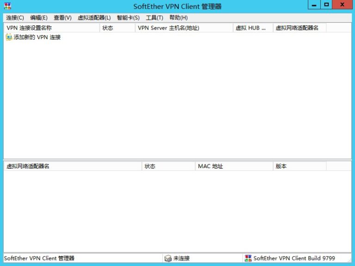Click the 版本 column header
Image resolution: width=355 pixels, height=266 pixels.
300,166
